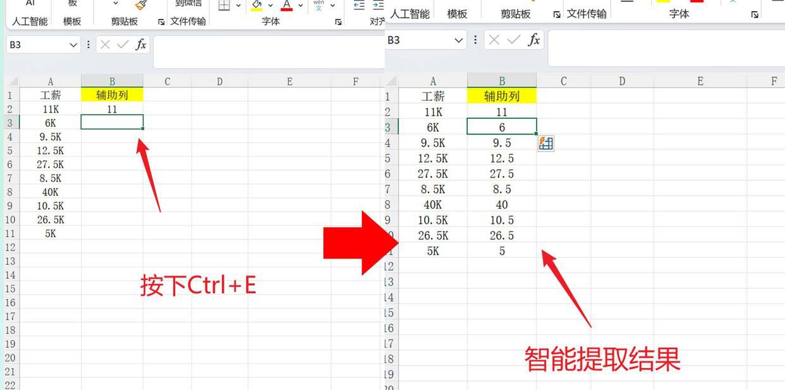The height and width of the screenshot is (390, 785).
Task: Open the clipboard dialog launcher in the right window
Action: 557,15
